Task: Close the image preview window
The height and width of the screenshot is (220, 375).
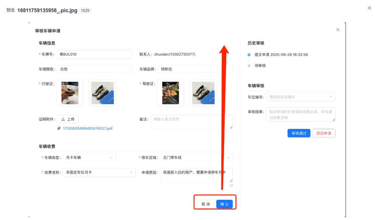Action: pyautogui.click(x=369, y=8)
